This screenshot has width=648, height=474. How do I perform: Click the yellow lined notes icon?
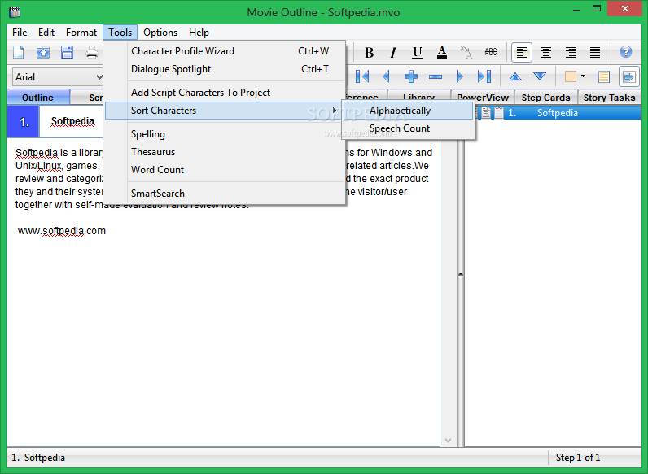[x=604, y=76]
